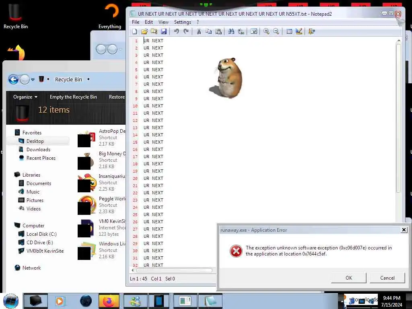
Task: Copy selection via Notepad2 toolbar icon
Action: [209, 31]
